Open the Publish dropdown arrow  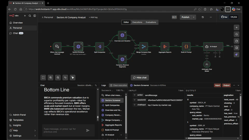coord(193,17)
